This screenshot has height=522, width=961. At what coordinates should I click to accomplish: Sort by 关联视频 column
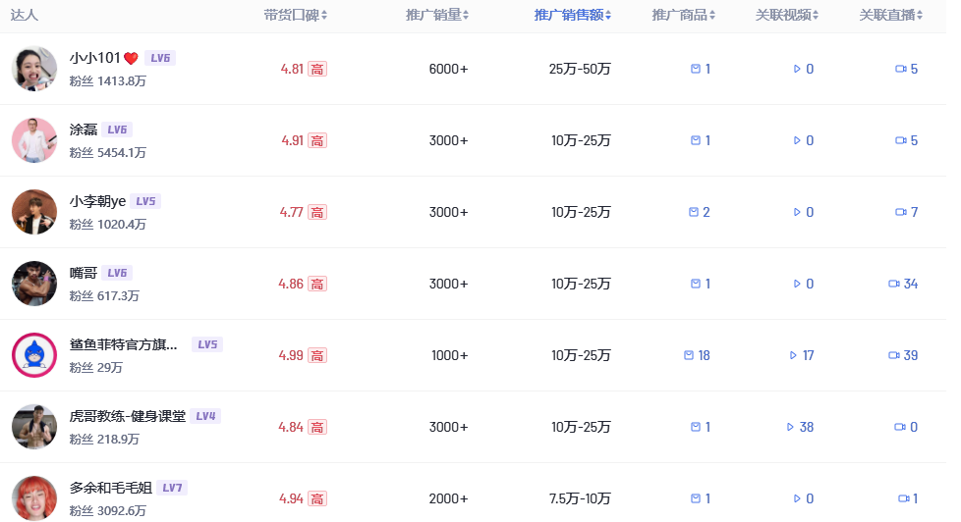pyautogui.click(x=787, y=16)
